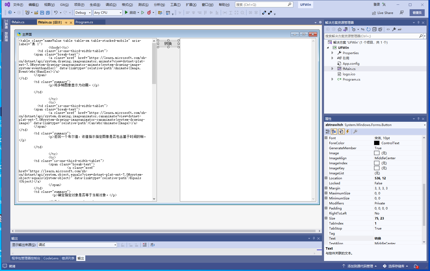Switch views icon in Solution Explorer toolbar
This screenshot has height=271, width=430.
pyautogui.click(x=345, y=29)
